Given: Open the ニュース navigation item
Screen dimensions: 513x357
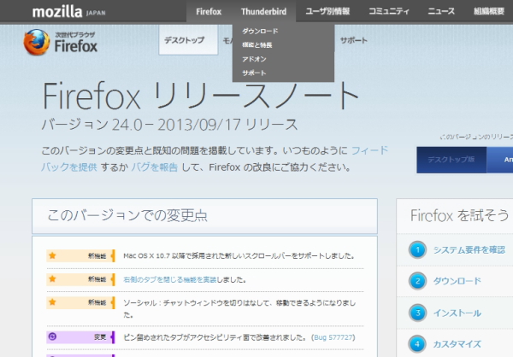Looking at the screenshot, I should (441, 12).
